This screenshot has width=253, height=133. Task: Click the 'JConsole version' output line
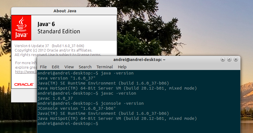(77, 108)
